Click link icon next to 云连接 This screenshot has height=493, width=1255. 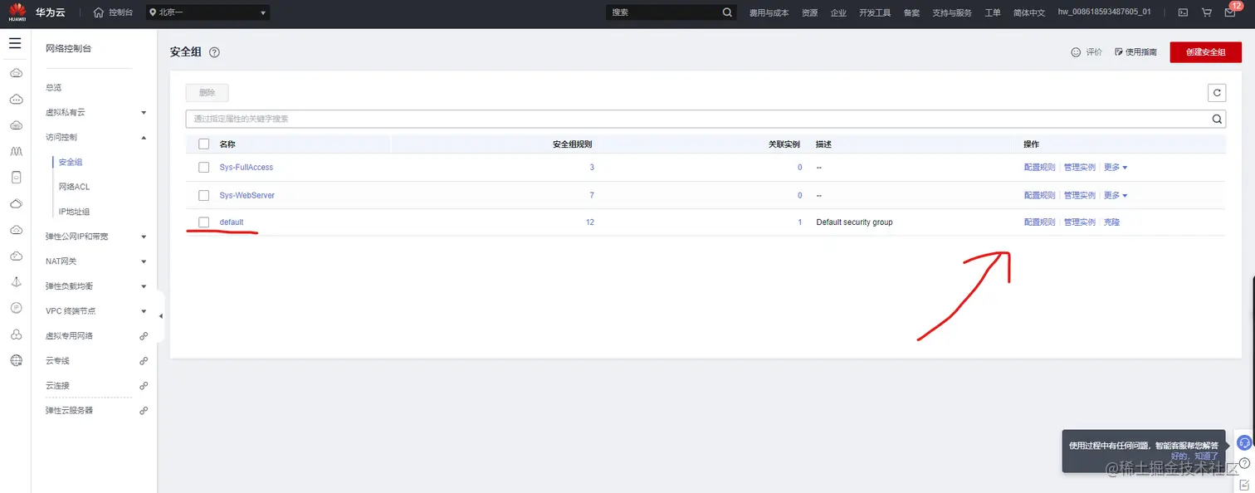pos(144,386)
